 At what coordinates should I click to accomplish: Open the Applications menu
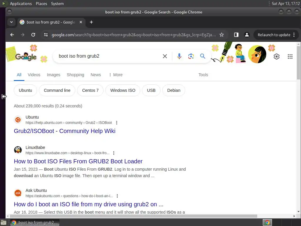coord(21,4)
